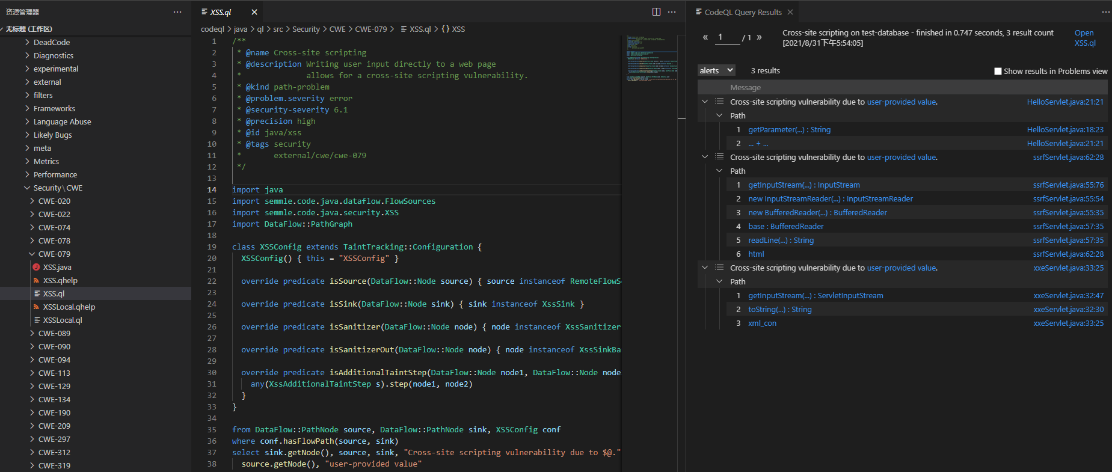Go to the previous results page
This screenshot has width=1112, height=472.
pyautogui.click(x=705, y=37)
